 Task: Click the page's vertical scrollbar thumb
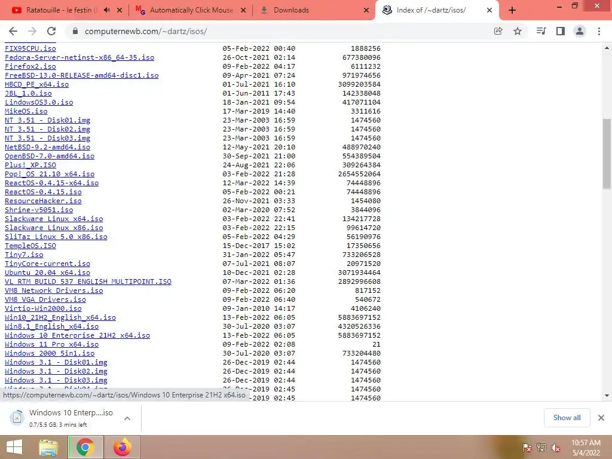(x=607, y=154)
